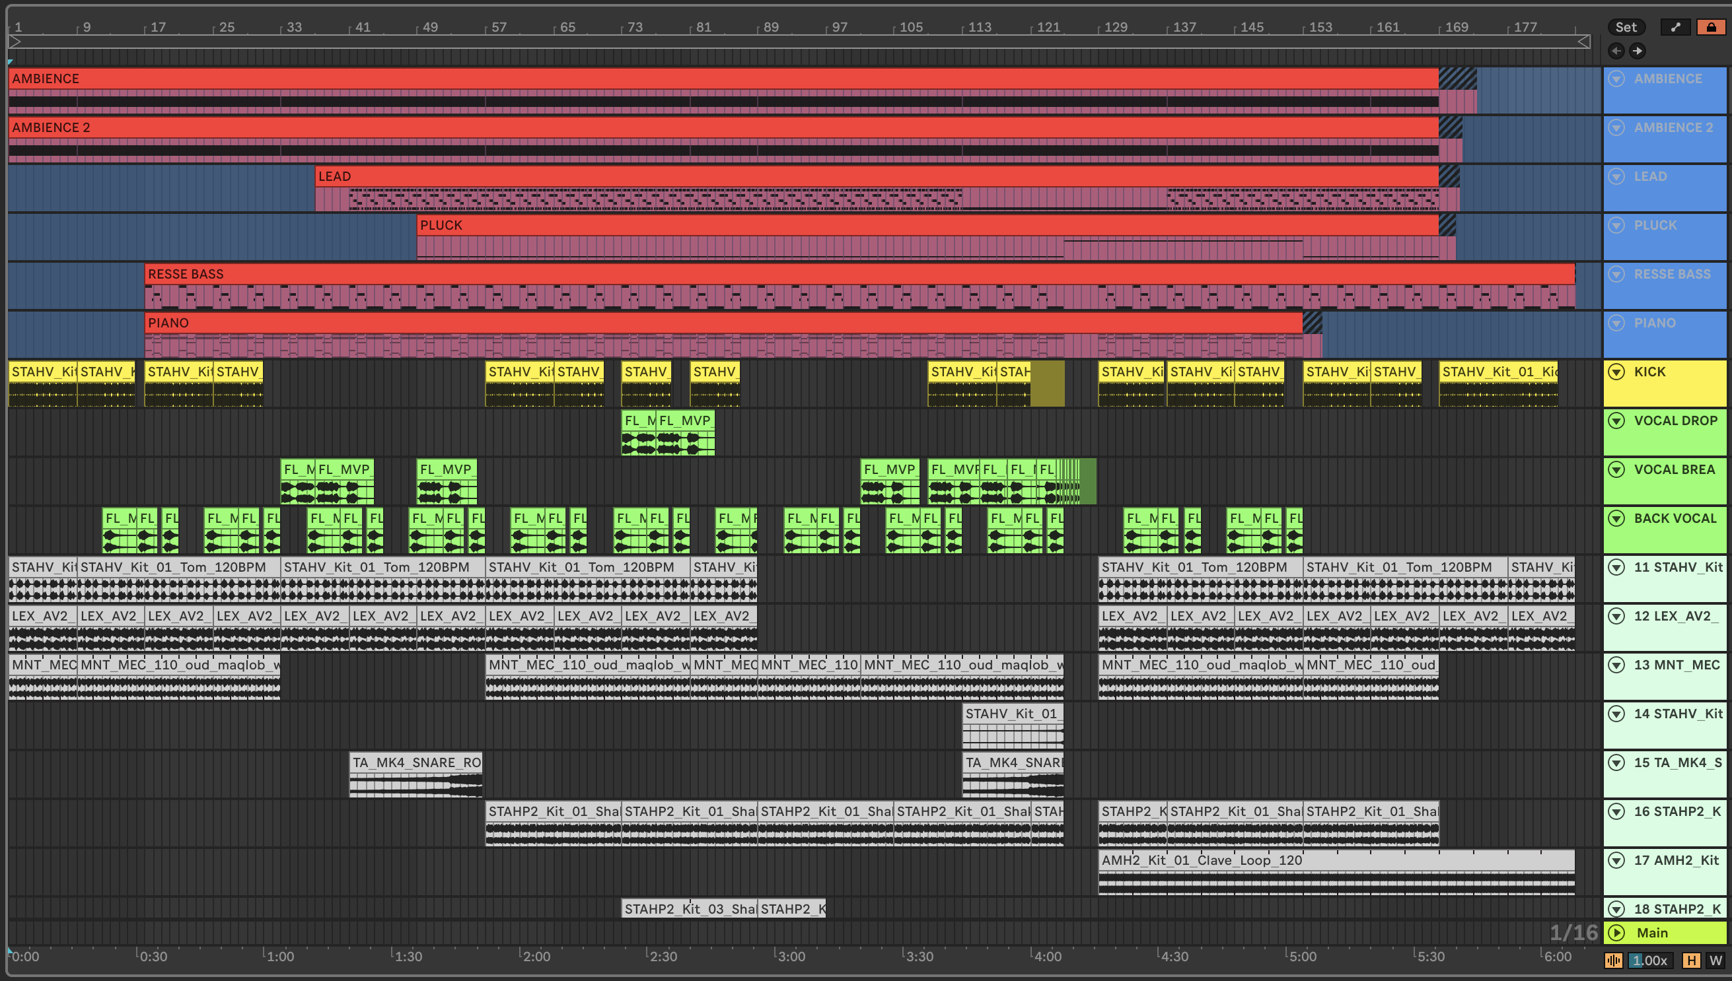The height and width of the screenshot is (981, 1732).
Task: Select the RESSE BASS track title
Action: point(1672,273)
